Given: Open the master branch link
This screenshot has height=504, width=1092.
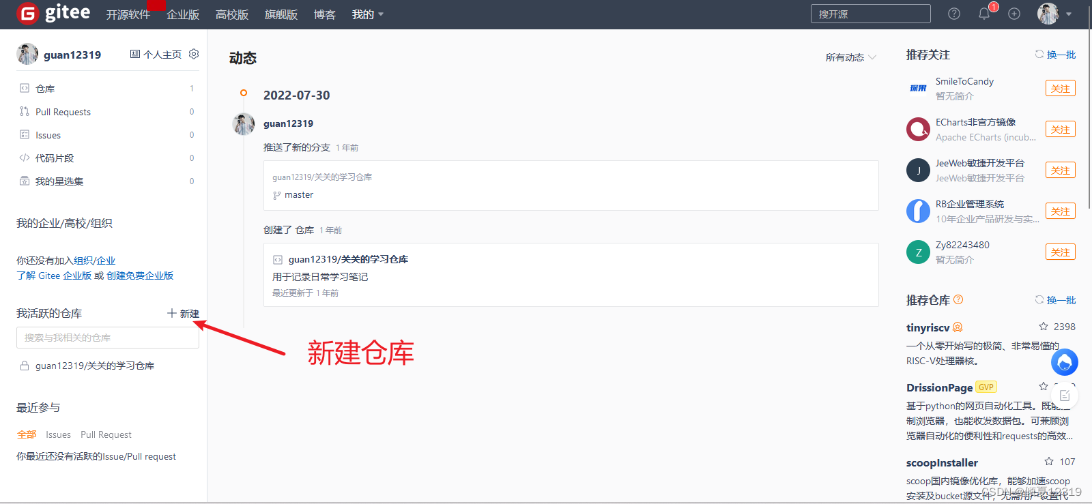Looking at the screenshot, I should 299,195.
